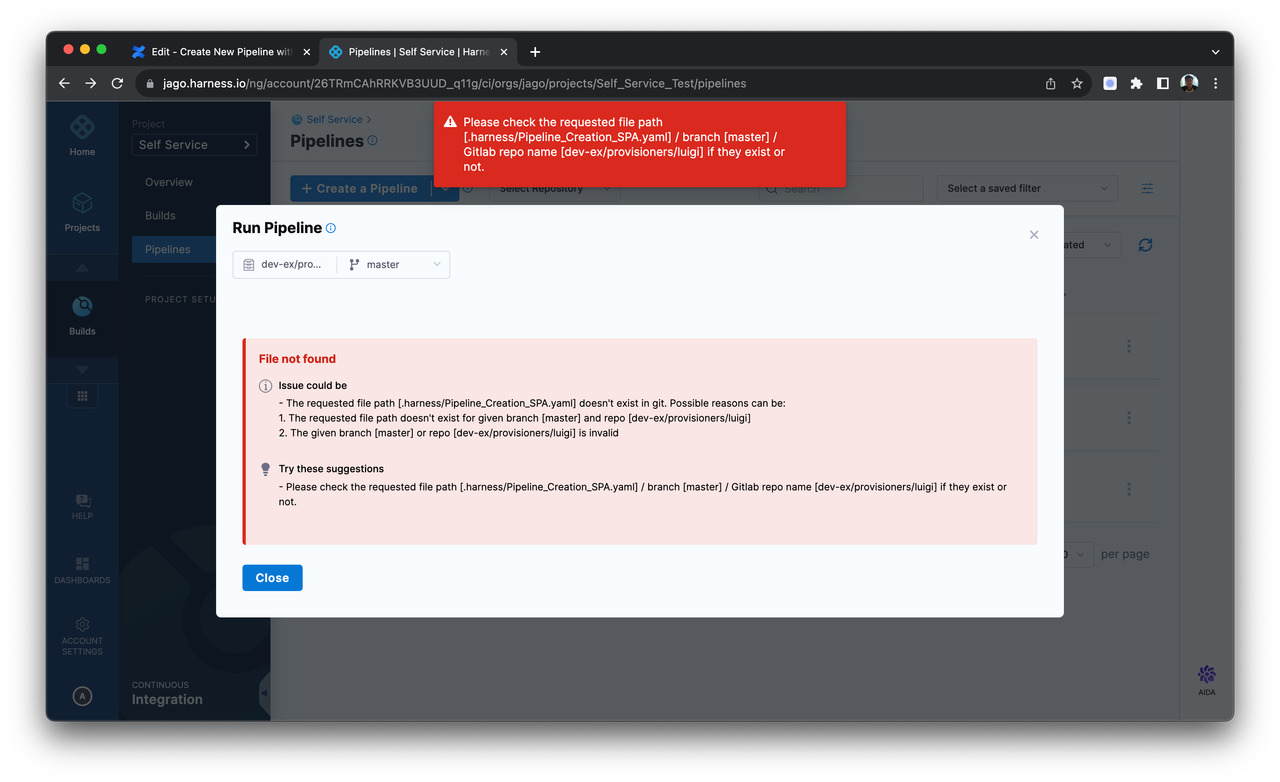
Task: Click the info icon next to Run Pipeline
Action: (x=330, y=228)
